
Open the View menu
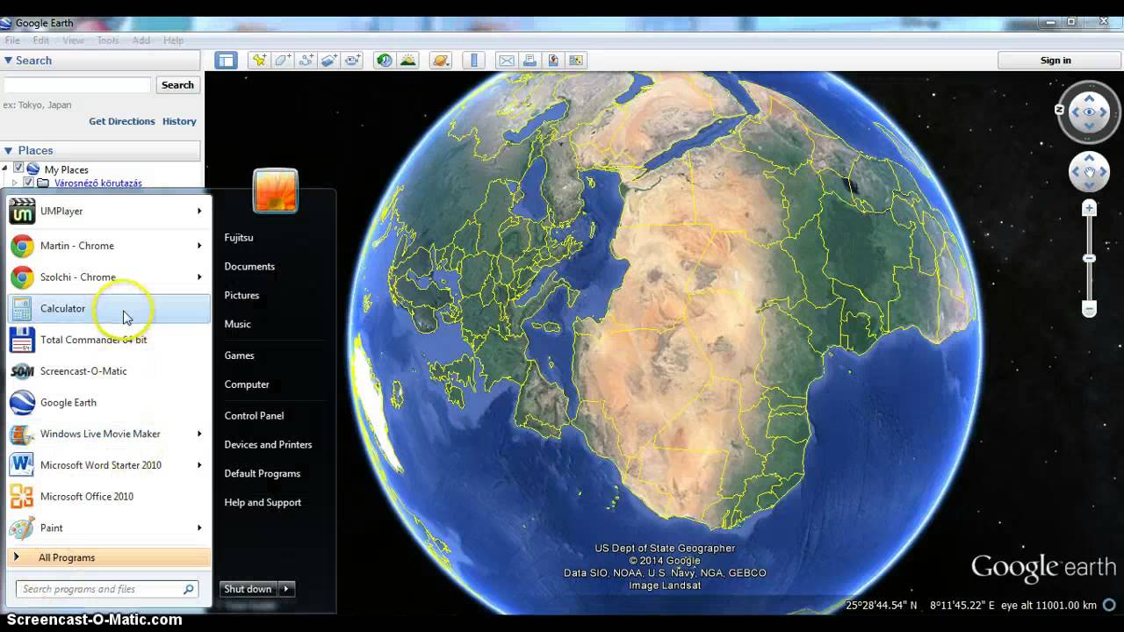[x=74, y=40]
